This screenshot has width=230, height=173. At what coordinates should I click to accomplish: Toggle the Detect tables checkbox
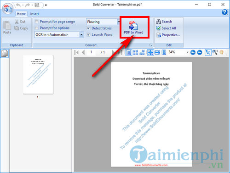(x=88, y=28)
